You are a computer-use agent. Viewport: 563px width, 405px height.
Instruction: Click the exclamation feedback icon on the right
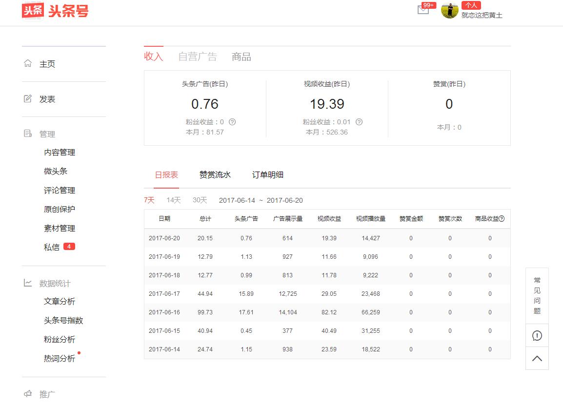click(537, 335)
